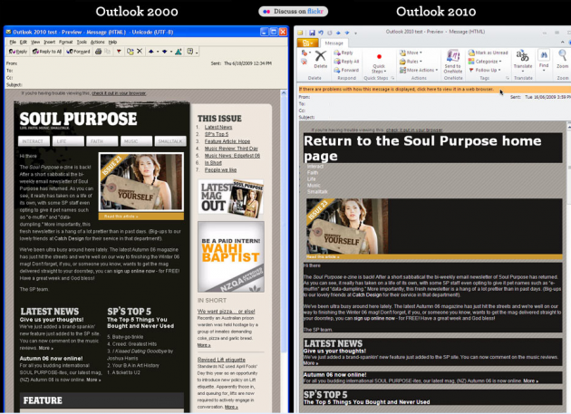Click the Issue 23 cover image in Outlook 2000
The image size is (571, 414).
coord(140,182)
